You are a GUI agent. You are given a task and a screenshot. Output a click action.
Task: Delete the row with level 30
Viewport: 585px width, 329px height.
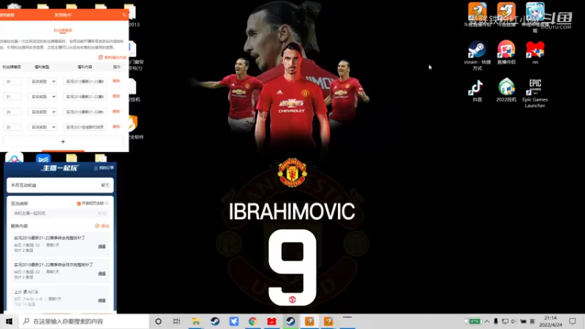tap(116, 81)
